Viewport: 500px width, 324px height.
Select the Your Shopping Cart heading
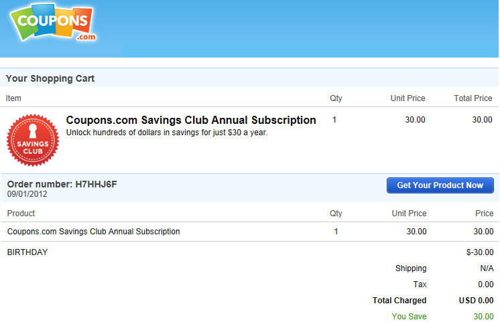(50, 78)
